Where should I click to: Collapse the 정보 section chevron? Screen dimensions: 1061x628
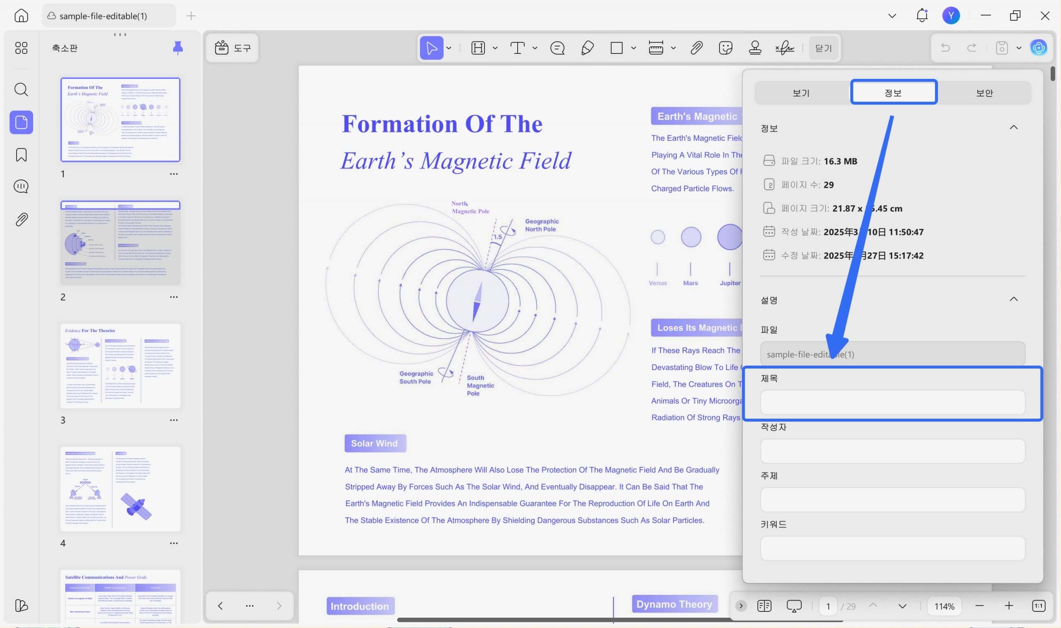[1014, 127]
